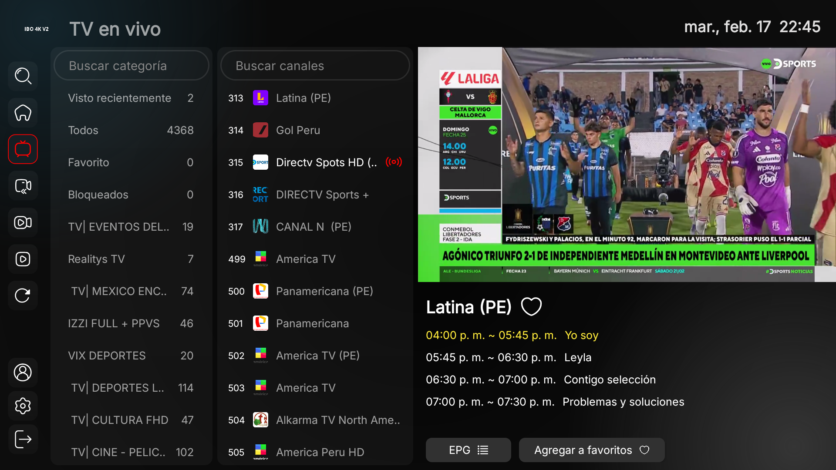Select channel 314 Gol Peru
The width and height of the screenshot is (836, 470).
(315, 130)
